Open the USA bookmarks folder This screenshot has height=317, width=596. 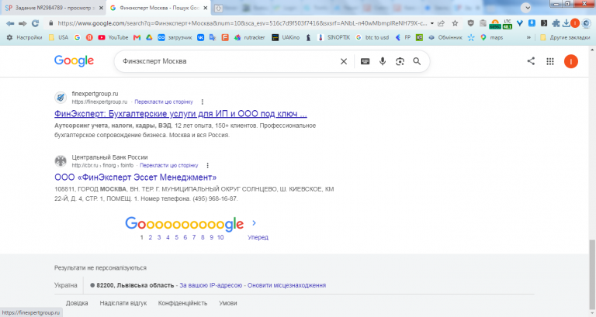tap(58, 37)
